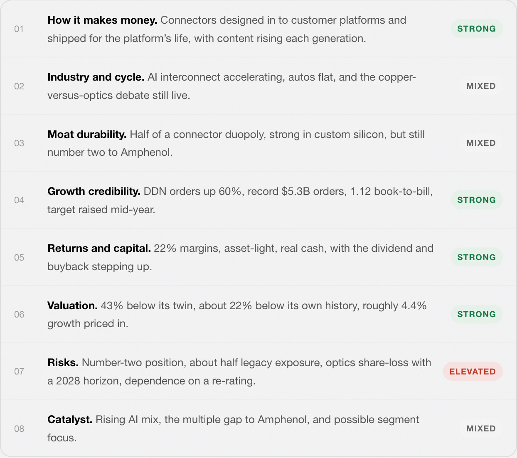Select the STRONG badge next to Valuation
517x458 pixels.
coord(477,314)
